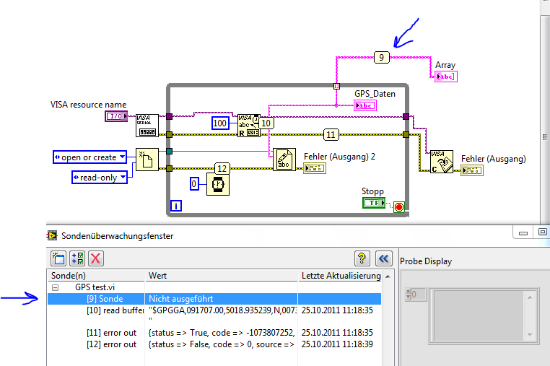Open probe in new window icon

pos(58,258)
